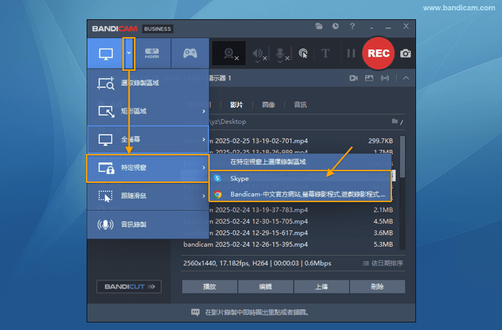502x330 pixels.
Task: Click the image icon in header bar
Action: [369, 78]
